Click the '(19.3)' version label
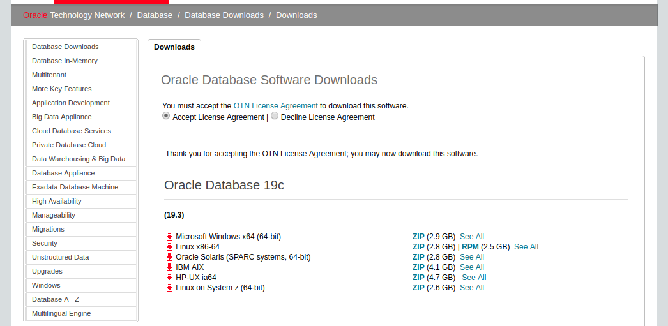Image resolution: width=668 pixels, height=326 pixels. (174, 216)
